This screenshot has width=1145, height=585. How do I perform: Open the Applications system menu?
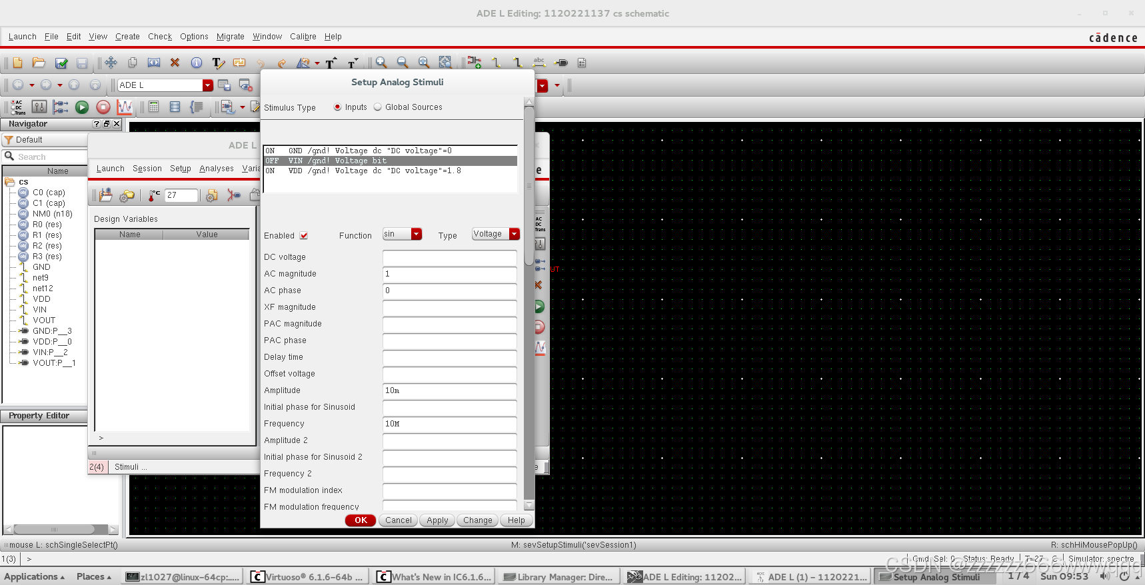pos(35,577)
